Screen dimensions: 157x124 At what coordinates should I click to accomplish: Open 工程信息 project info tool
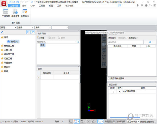point(6,13)
